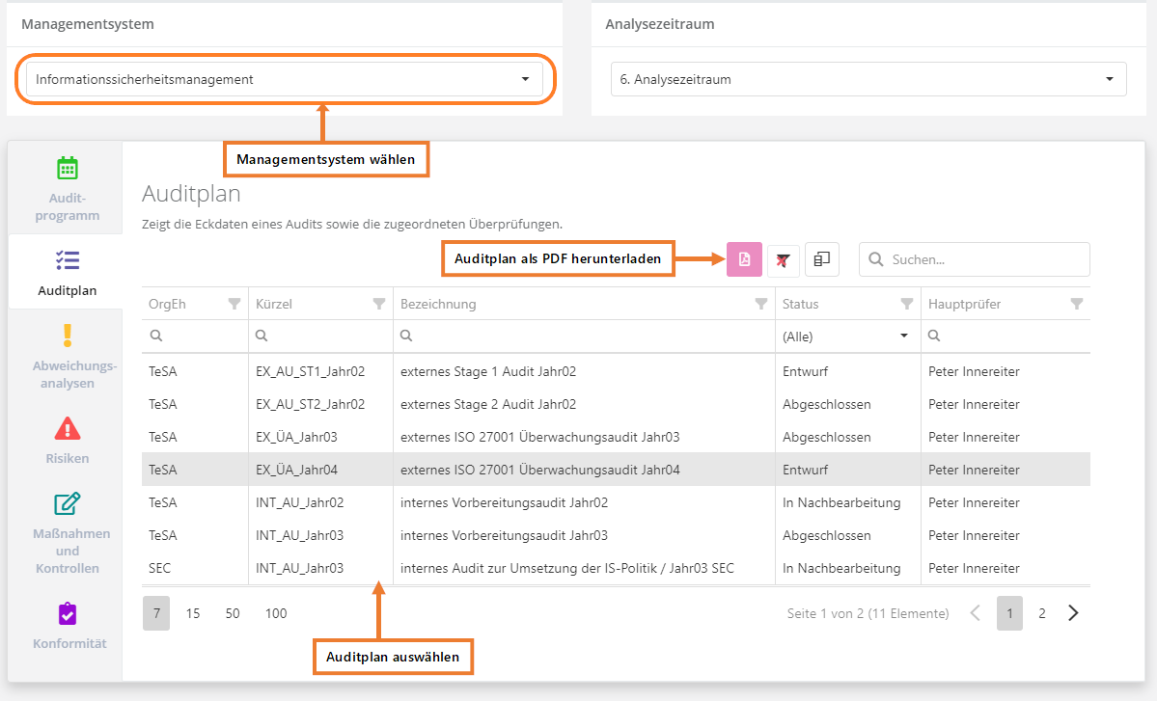Image resolution: width=1157 pixels, height=701 pixels.
Task: Open the column chooser icon
Action: [x=821, y=259]
